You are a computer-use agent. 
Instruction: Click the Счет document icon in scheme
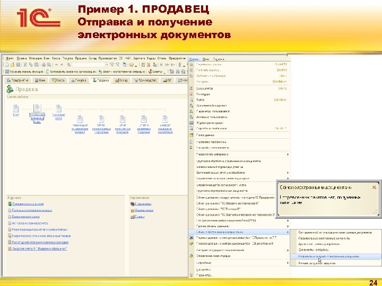(x=16, y=108)
